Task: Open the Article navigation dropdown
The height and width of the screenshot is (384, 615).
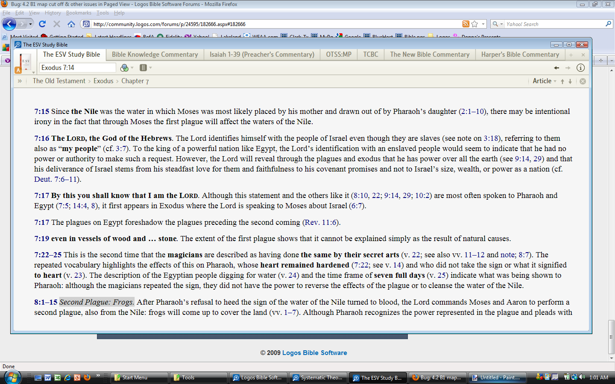Action: pos(545,81)
